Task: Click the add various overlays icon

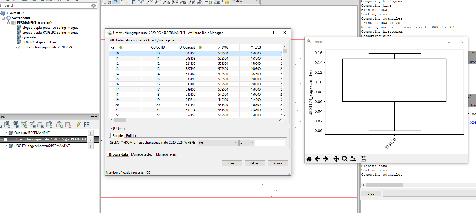Action: coord(41,125)
